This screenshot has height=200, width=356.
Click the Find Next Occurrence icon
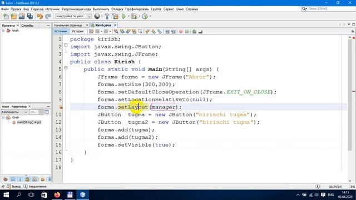128,32
